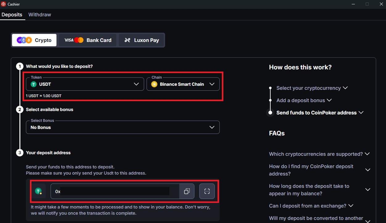Click the 'What would you like to deposit?' heading
386x223 pixels.
coord(59,66)
